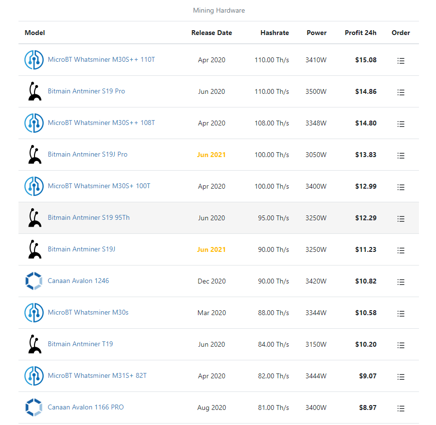Image resolution: width=436 pixels, height=425 pixels.
Task: Open order list icon for Whatsminer M30S+ 100T
Action: [400, 187]
